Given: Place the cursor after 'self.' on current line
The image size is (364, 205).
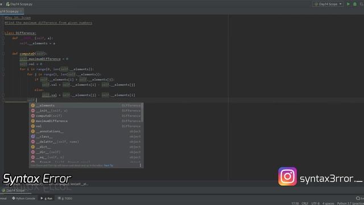Looking at the screenshot, I should pos(36,100).
